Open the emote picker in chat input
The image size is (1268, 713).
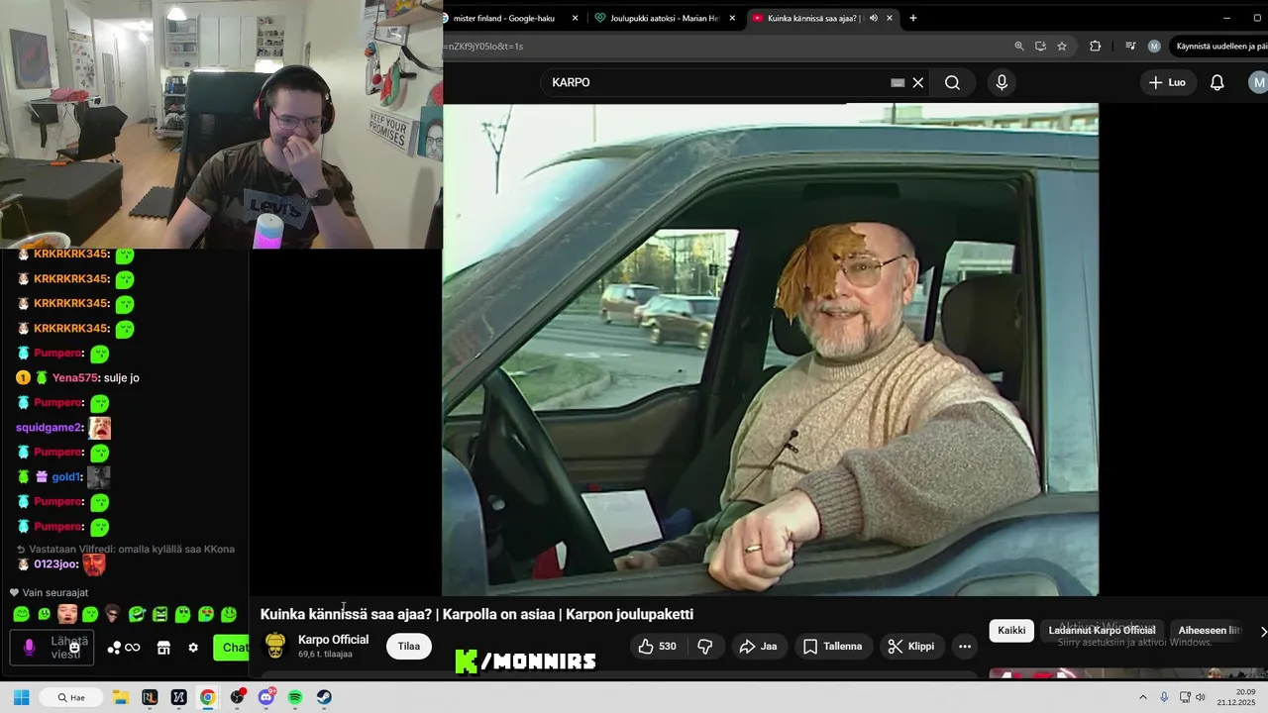74,647
